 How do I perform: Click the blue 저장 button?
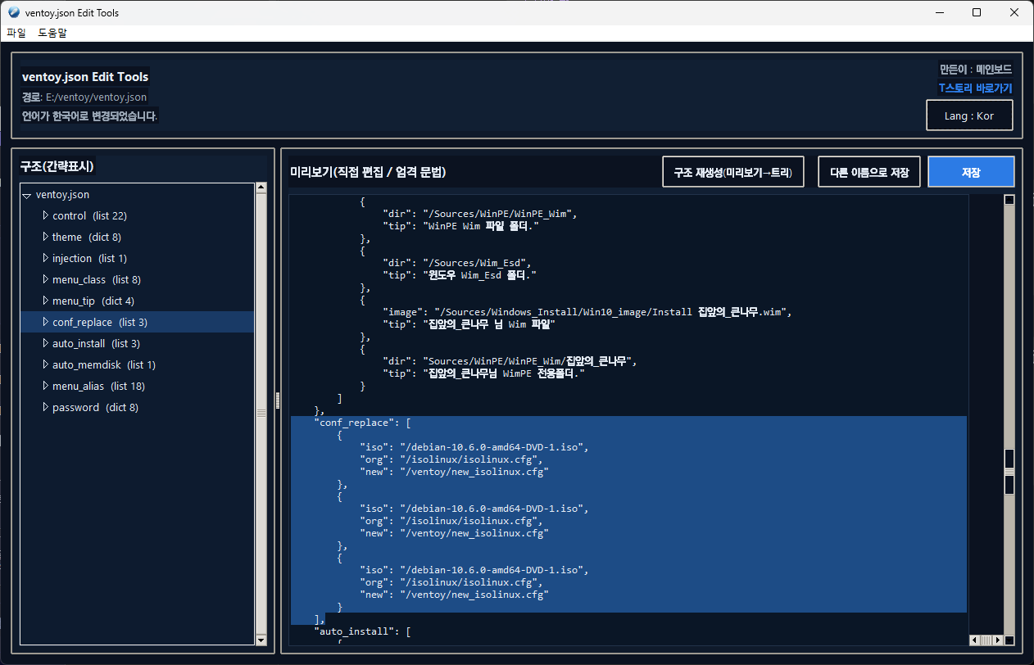click(x=971, y=172)
